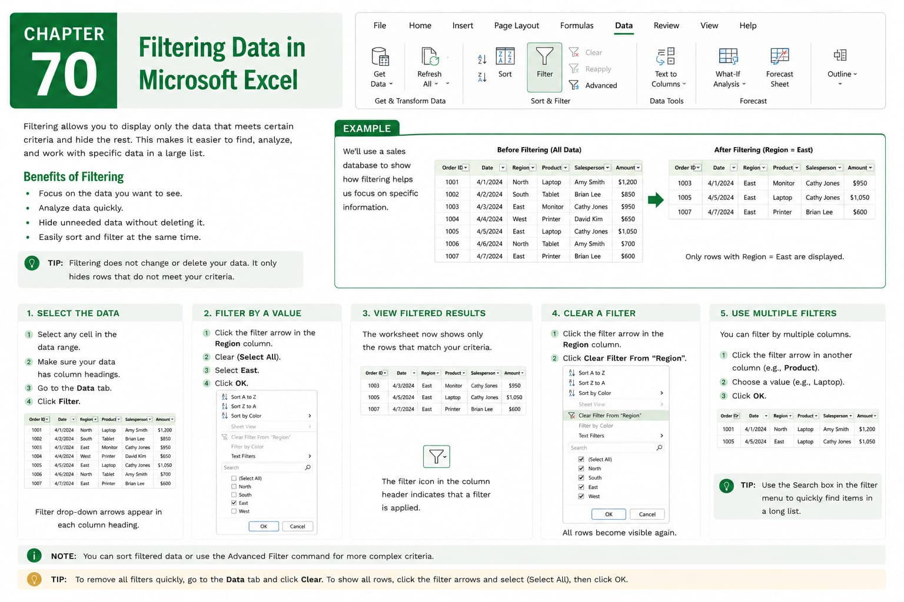The image size is (904, 602).
Task: Click the Get Data database icon
Action: [x=380, y=57]
